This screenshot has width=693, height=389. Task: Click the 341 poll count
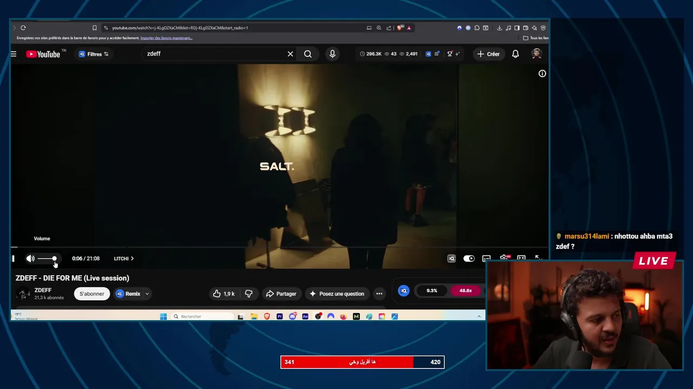coord(289,362)
